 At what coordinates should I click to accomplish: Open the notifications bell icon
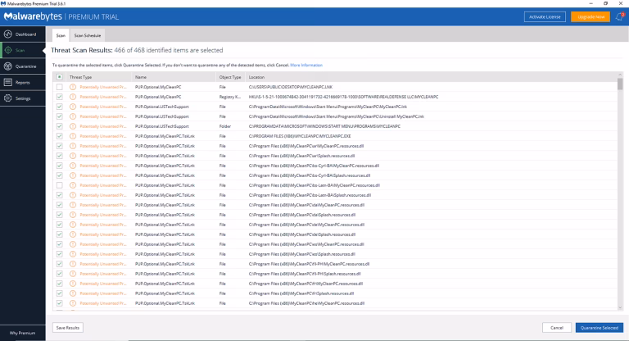[620, 16]
